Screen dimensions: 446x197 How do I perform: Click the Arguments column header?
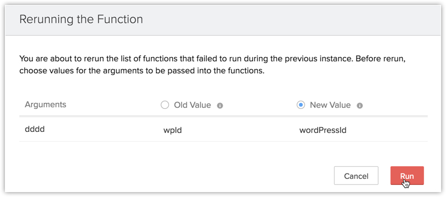[46, 105]
